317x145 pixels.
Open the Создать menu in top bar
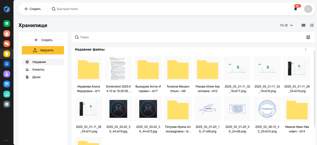pyautogui.click(x=33, y=9)
